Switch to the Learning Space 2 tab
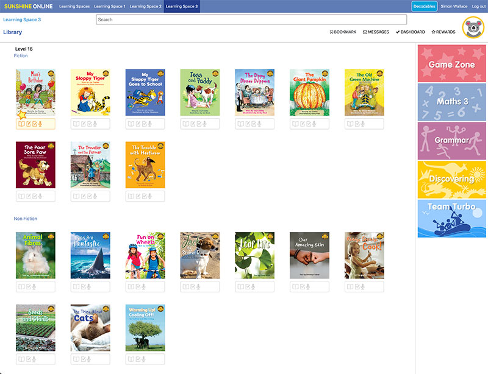 146,6
